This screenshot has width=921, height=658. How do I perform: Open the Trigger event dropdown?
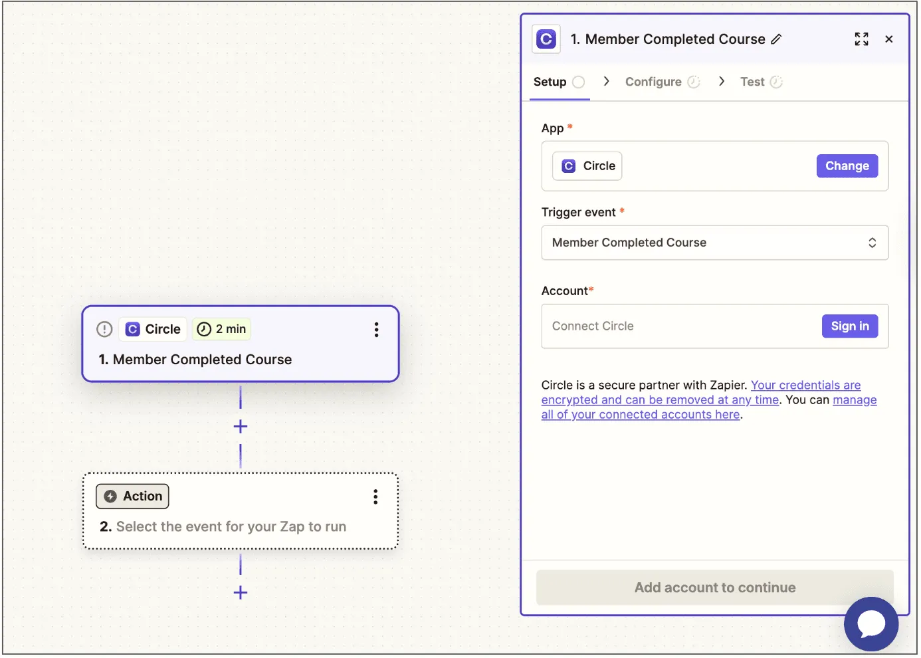[714, 243]
